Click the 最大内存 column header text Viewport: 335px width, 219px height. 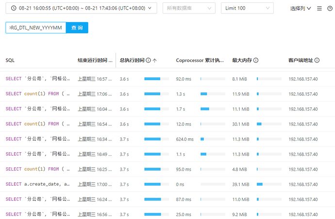click(242, 60)
